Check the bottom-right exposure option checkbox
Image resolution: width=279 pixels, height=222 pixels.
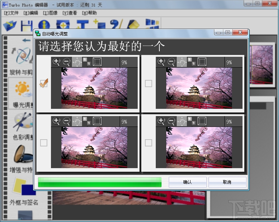[149, 142]
